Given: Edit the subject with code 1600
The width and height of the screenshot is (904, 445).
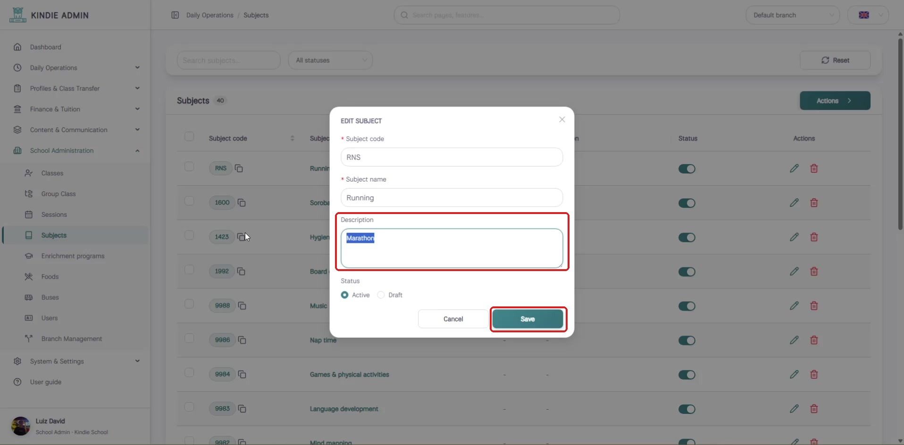Looking at the screenshot, I should pos(794,203).
